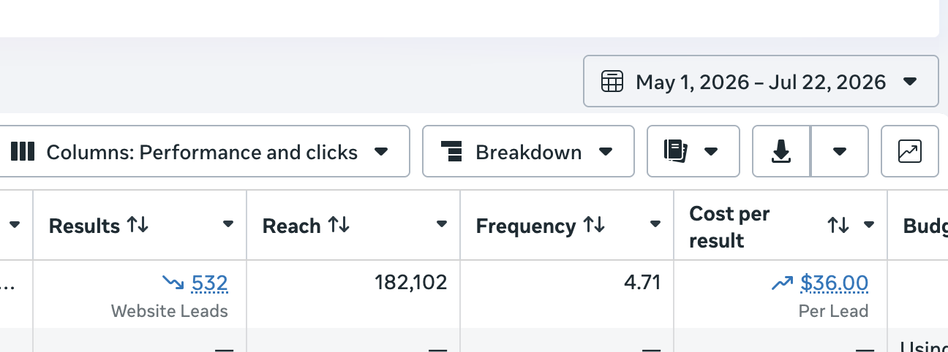The height and width of the screenshot is (352, 948).
Task: Sort by Reach column arrows
Action: click(x=338, y=225)
